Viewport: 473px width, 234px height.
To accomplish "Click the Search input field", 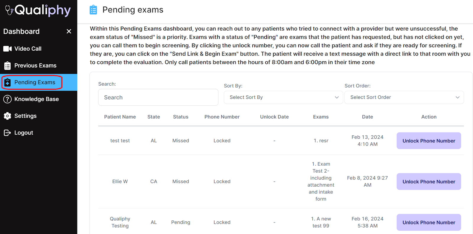I will 158,97.
